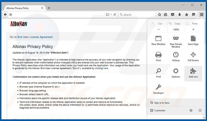Bookmark this page with star icon
The image size is (207, 121).
159,14
